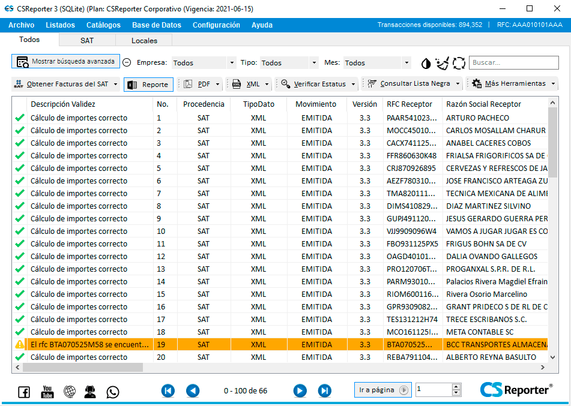This screenshot has height=406, width=571.
Task: Go to the previous page
Action: [x=193, y=391]
